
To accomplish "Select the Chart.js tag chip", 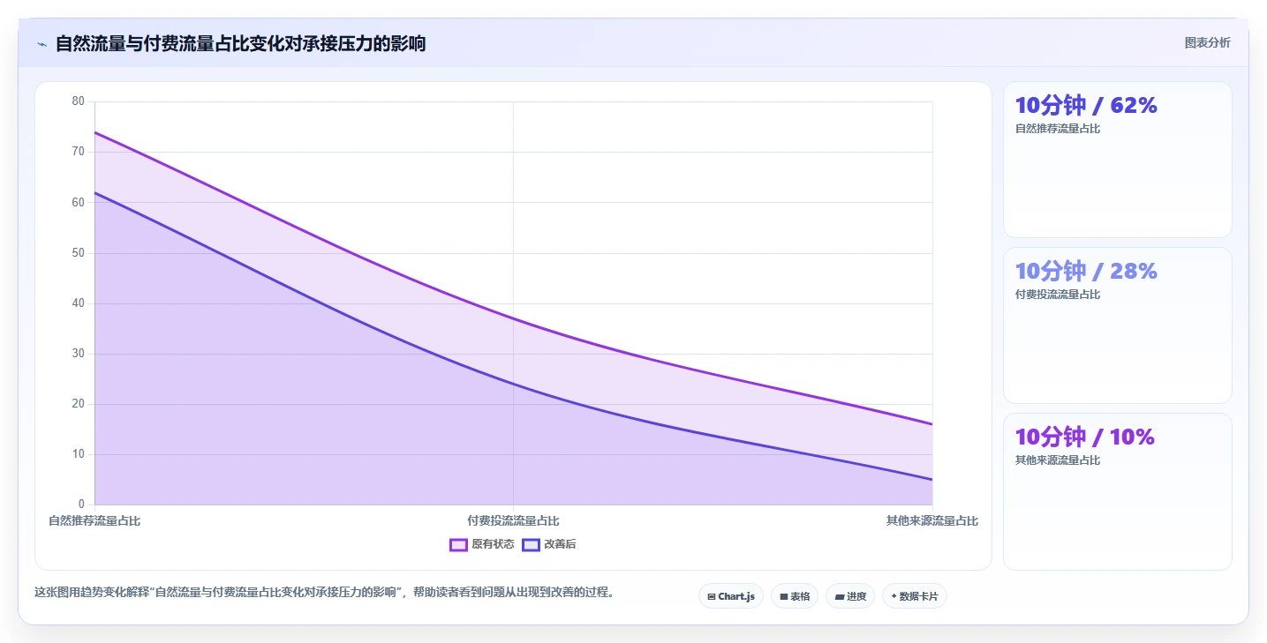I will point(731,596).
